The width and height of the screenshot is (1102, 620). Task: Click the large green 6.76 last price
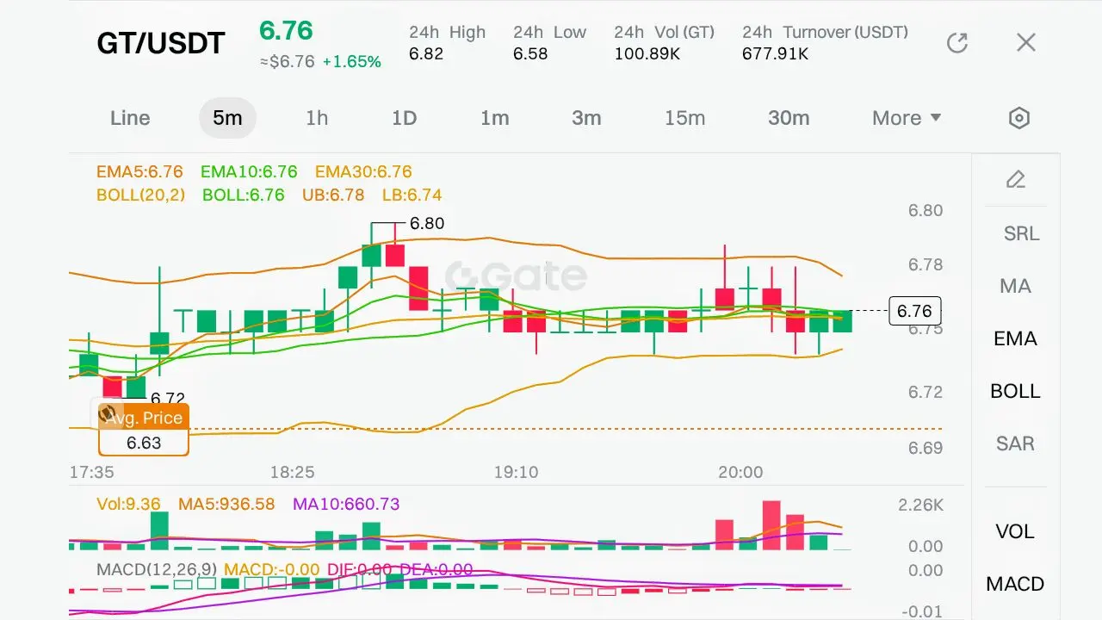pos(286,31)
